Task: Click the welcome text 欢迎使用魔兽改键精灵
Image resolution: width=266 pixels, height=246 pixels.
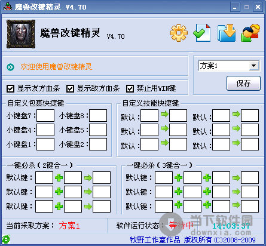Action: click(56, 67)
